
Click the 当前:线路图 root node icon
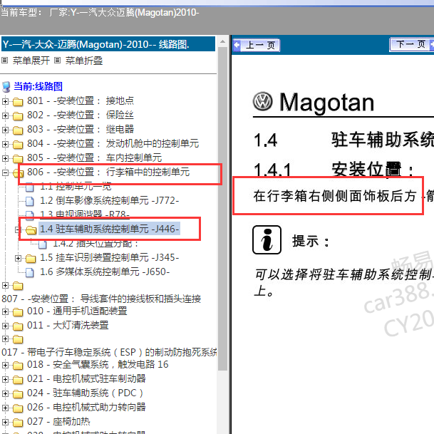coord(6,87)
